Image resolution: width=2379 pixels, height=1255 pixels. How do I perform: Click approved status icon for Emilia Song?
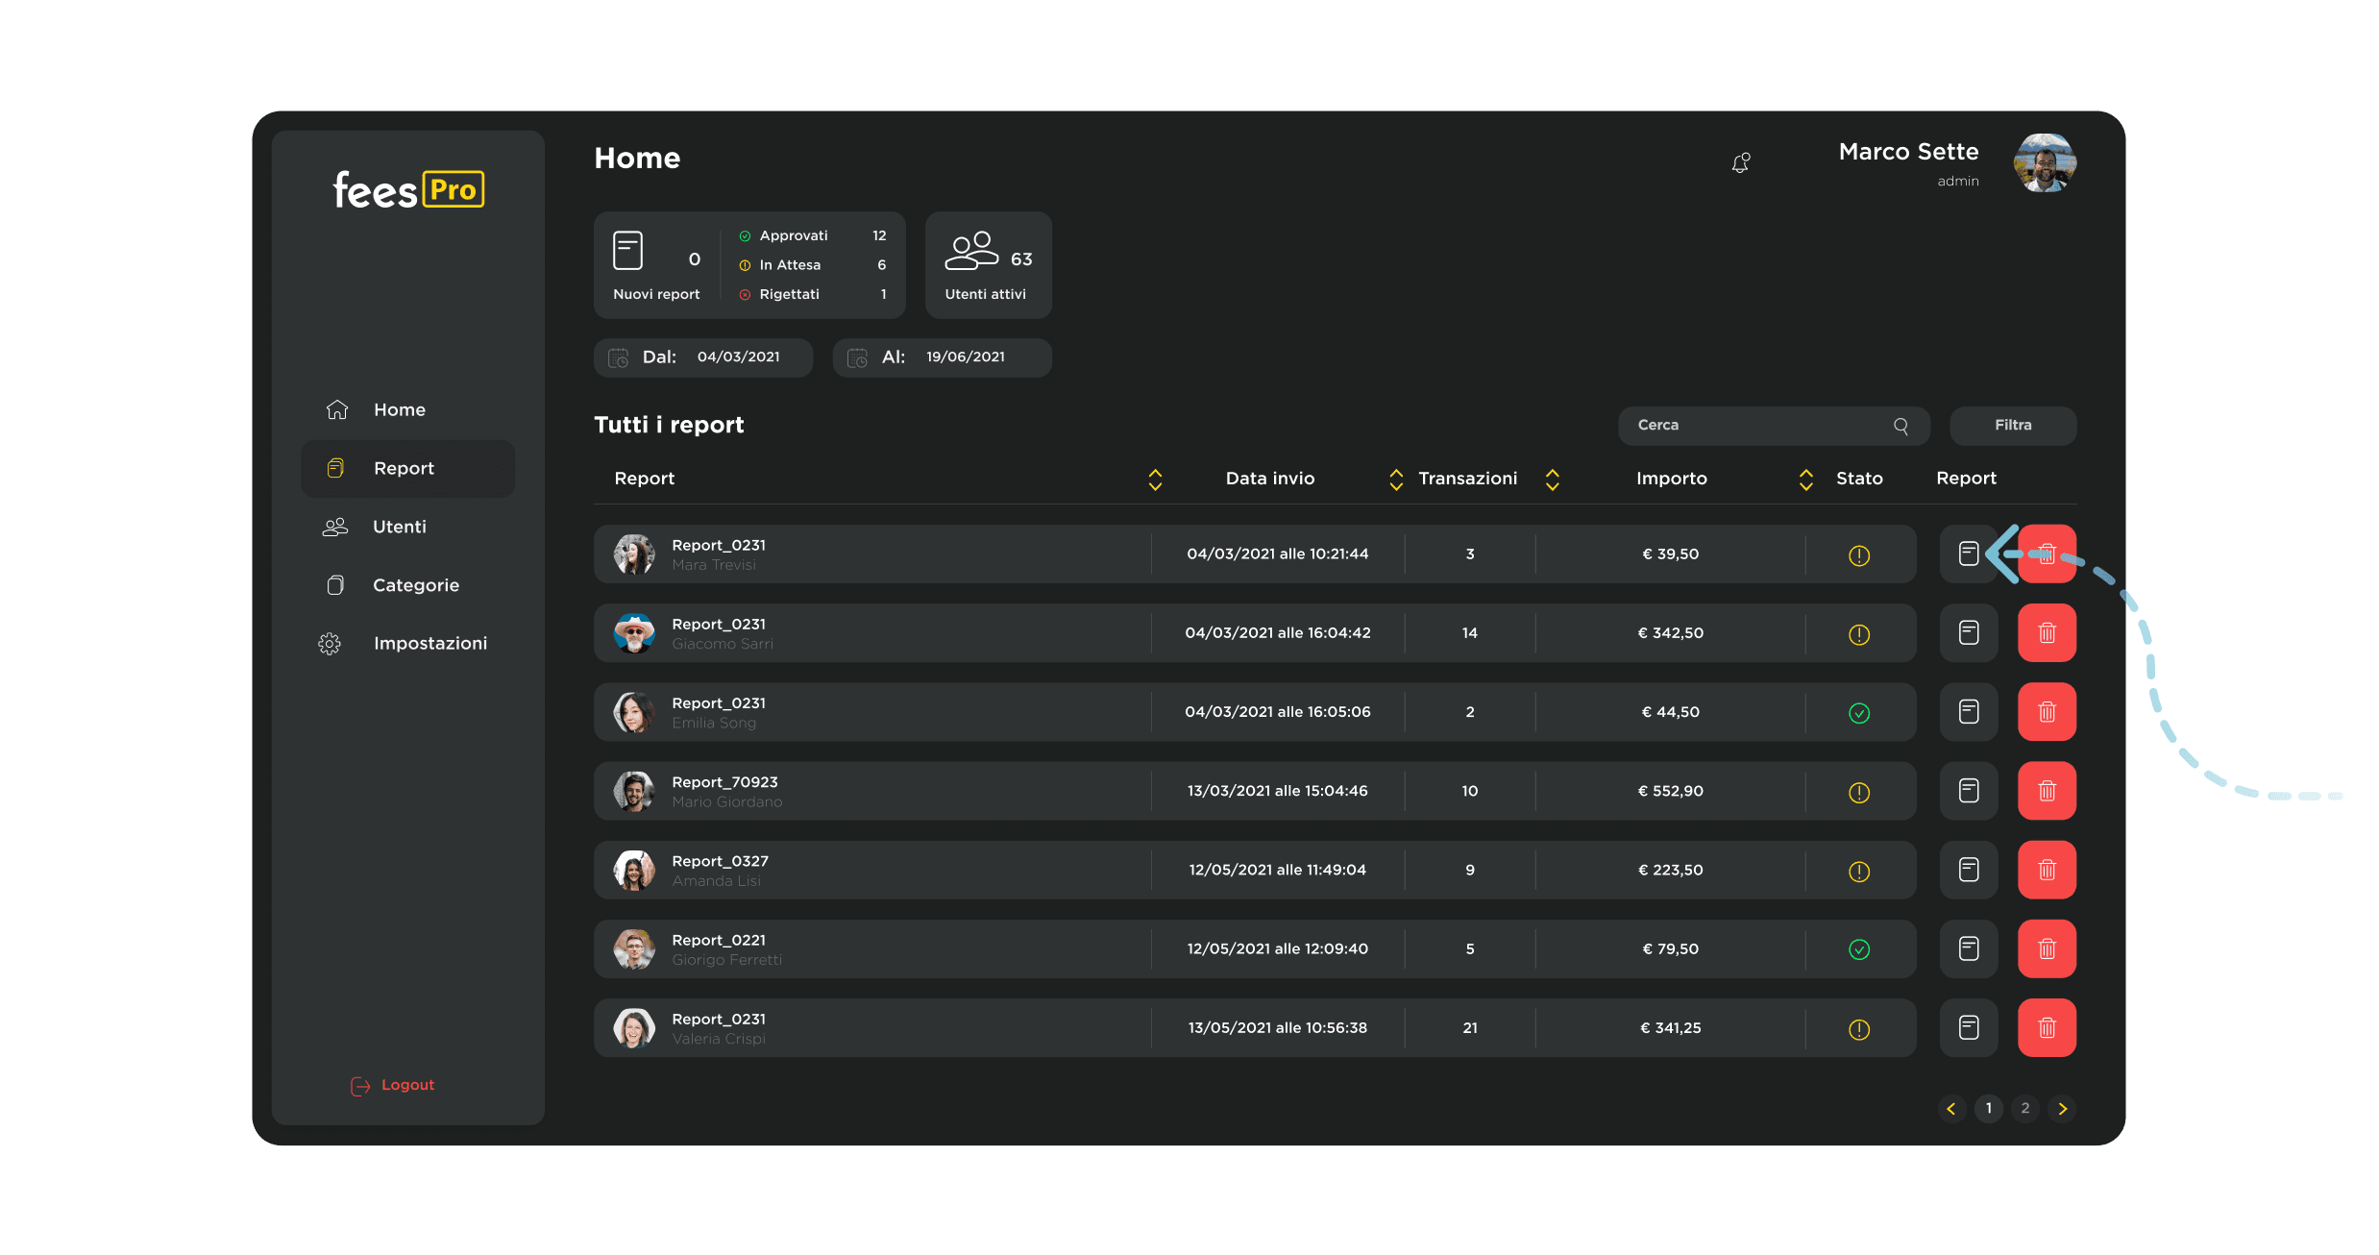[x=1859, y=713]
